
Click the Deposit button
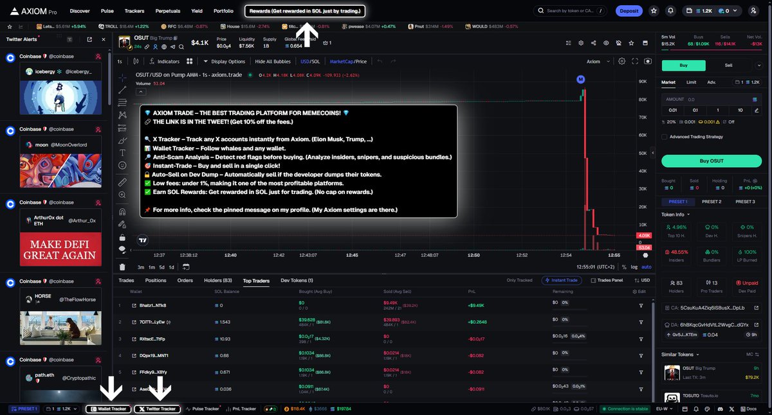coord(629,11)
